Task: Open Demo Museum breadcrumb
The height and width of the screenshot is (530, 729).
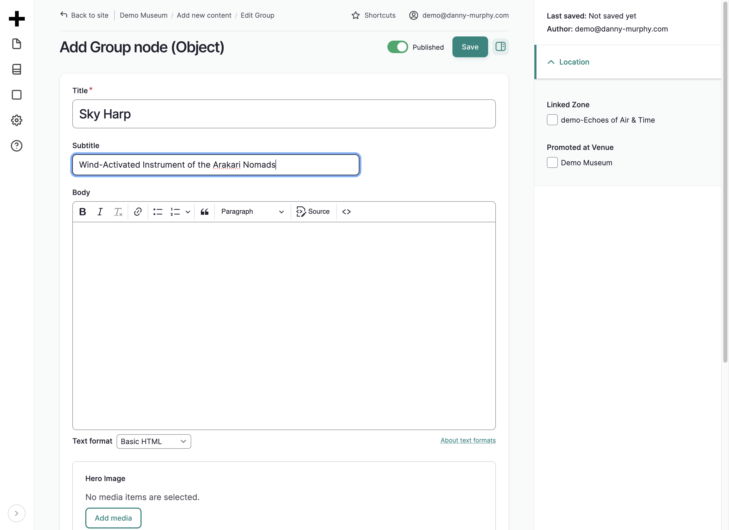Action: click(x=144, y=15)
